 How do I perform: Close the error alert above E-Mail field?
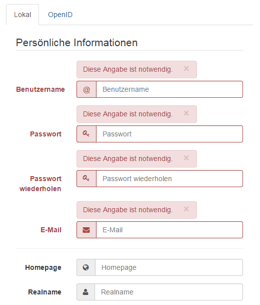tap(186, 209)
